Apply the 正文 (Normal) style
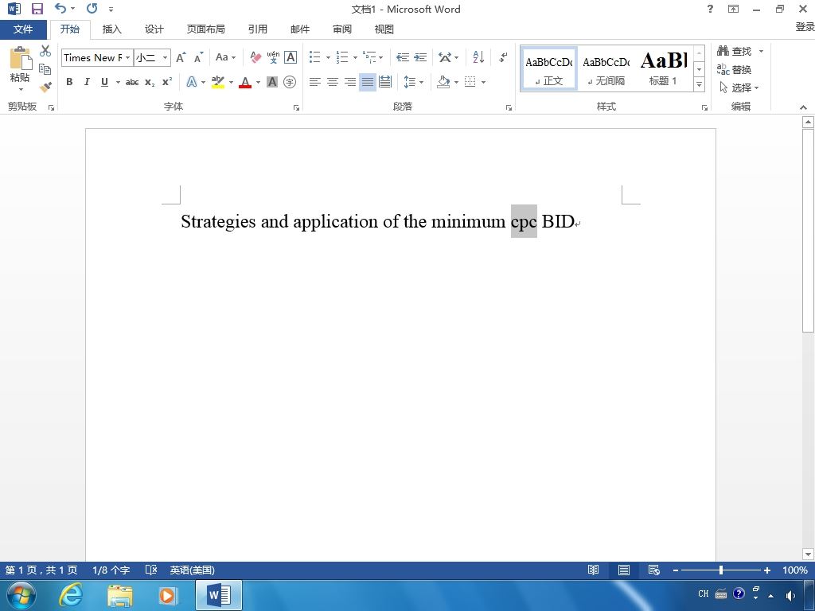Screen dimensions: 815x611 549,69
